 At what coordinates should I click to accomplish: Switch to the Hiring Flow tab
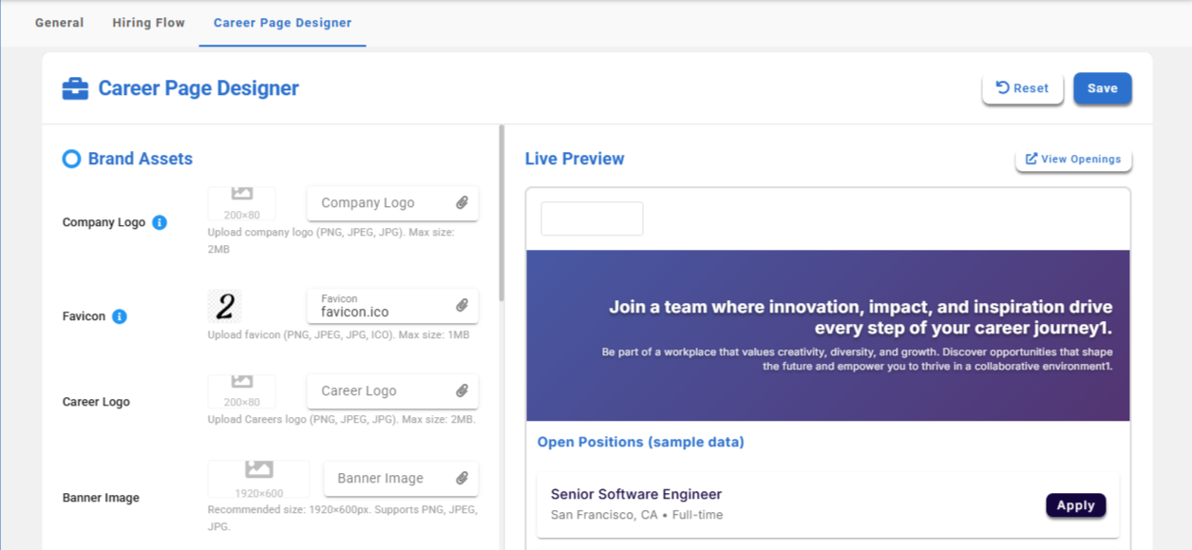pos(148,23)
